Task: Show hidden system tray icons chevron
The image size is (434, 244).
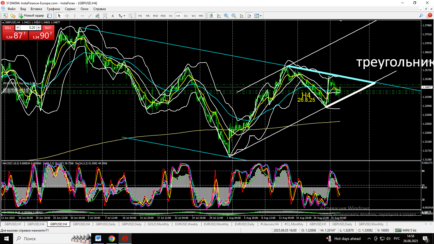Action: pos(369,239)
